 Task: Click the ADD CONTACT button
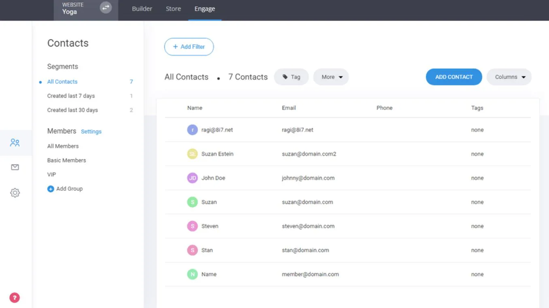454,77
